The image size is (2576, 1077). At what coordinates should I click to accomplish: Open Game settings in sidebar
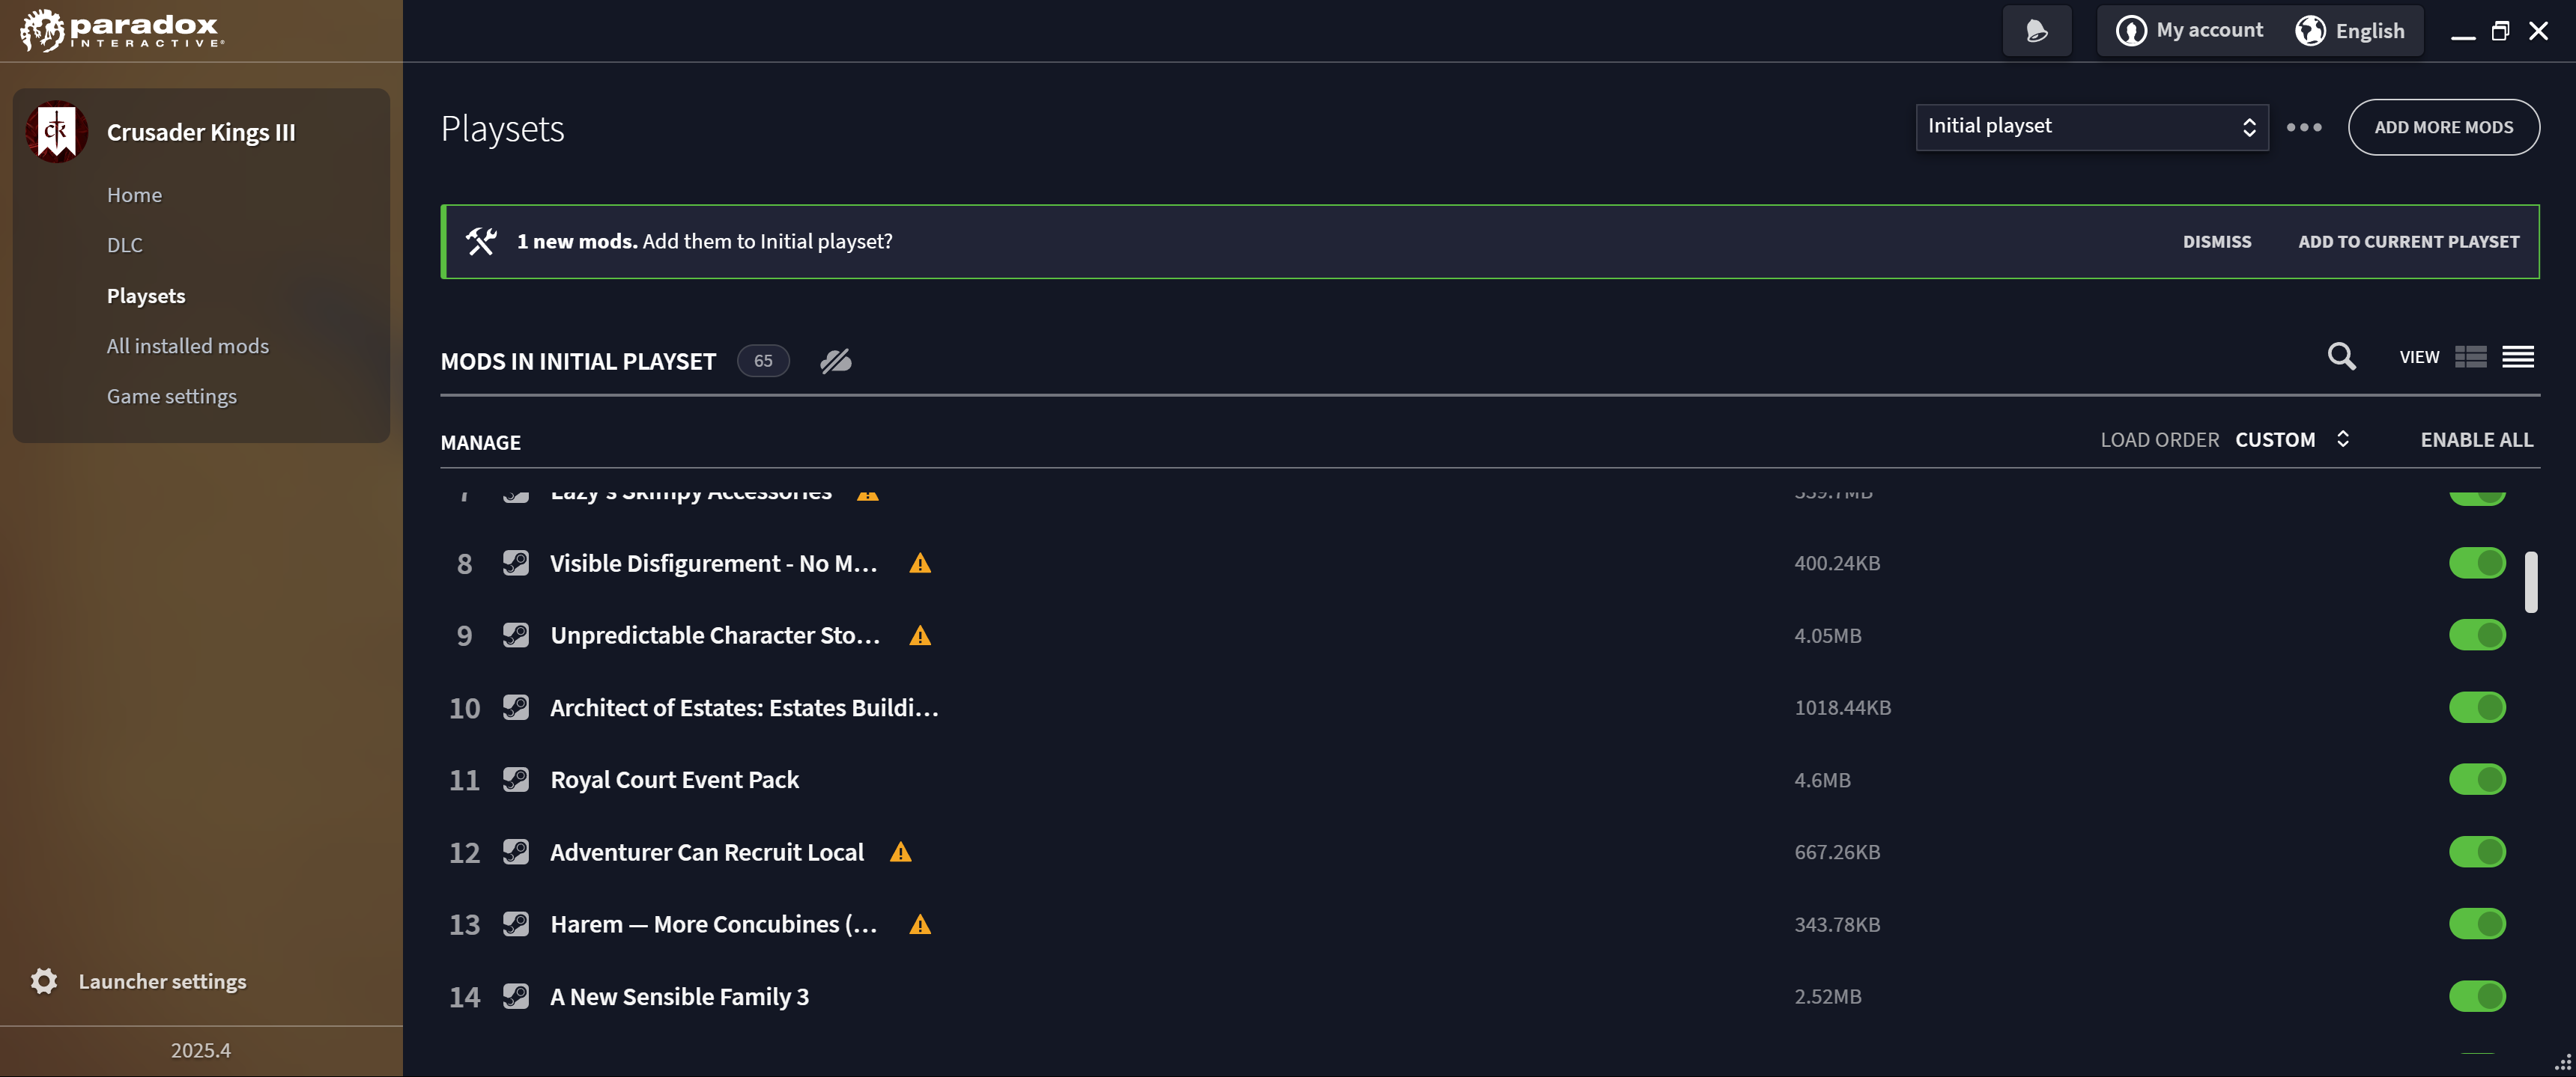tap(172, 397)
